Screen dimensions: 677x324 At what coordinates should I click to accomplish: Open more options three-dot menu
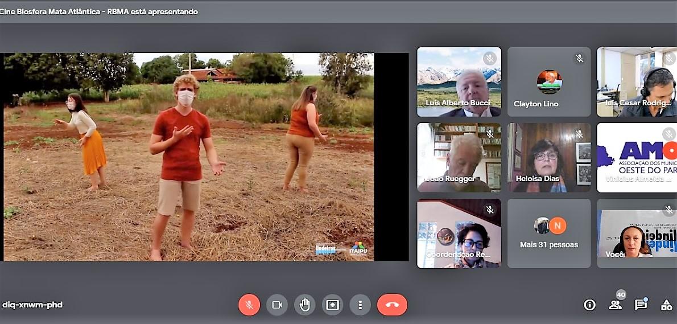point(360,305)
